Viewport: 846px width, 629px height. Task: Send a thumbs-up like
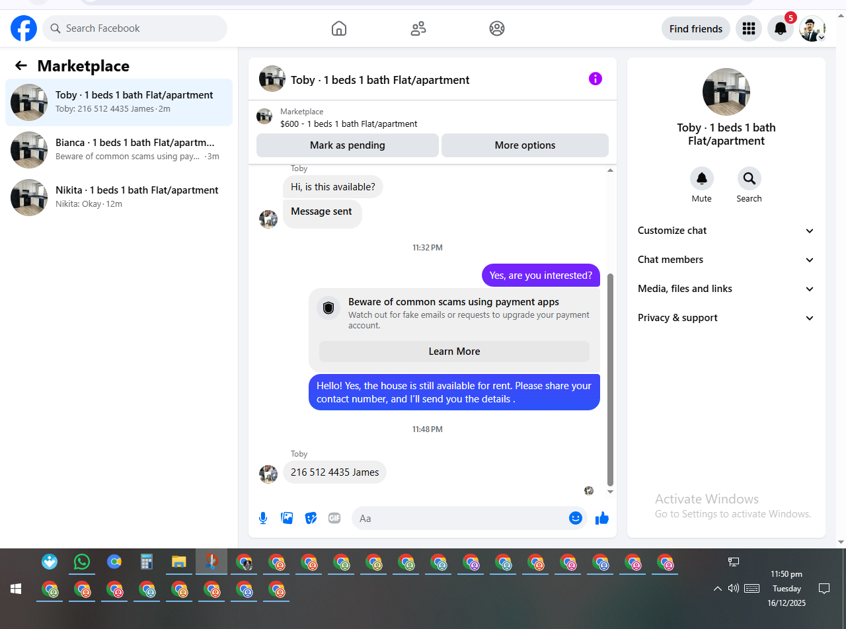pyautogui.click(x=602, y=518)
